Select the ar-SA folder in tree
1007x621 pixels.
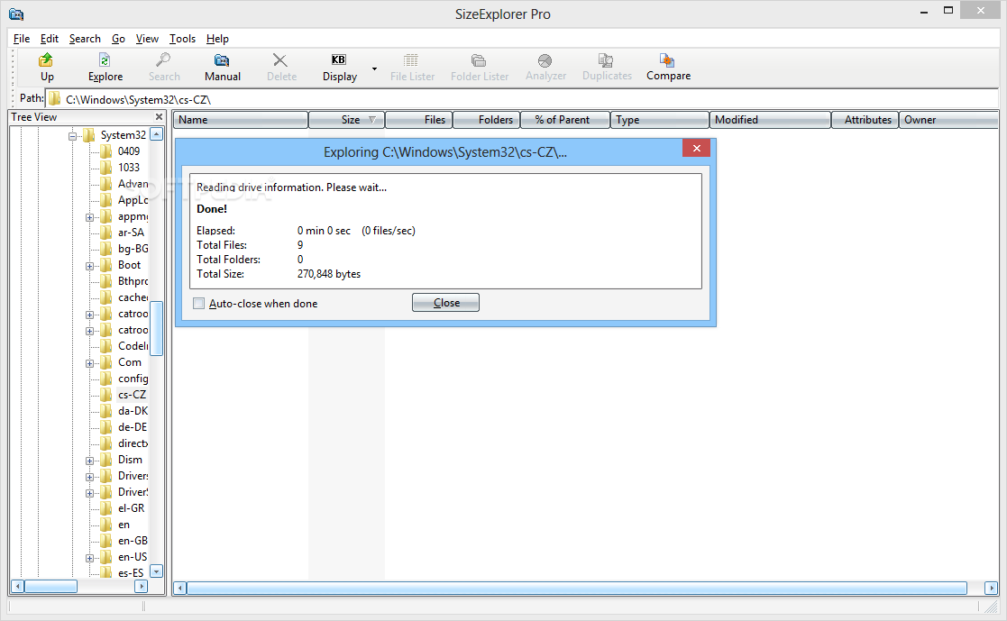click(x=131, y=233)
